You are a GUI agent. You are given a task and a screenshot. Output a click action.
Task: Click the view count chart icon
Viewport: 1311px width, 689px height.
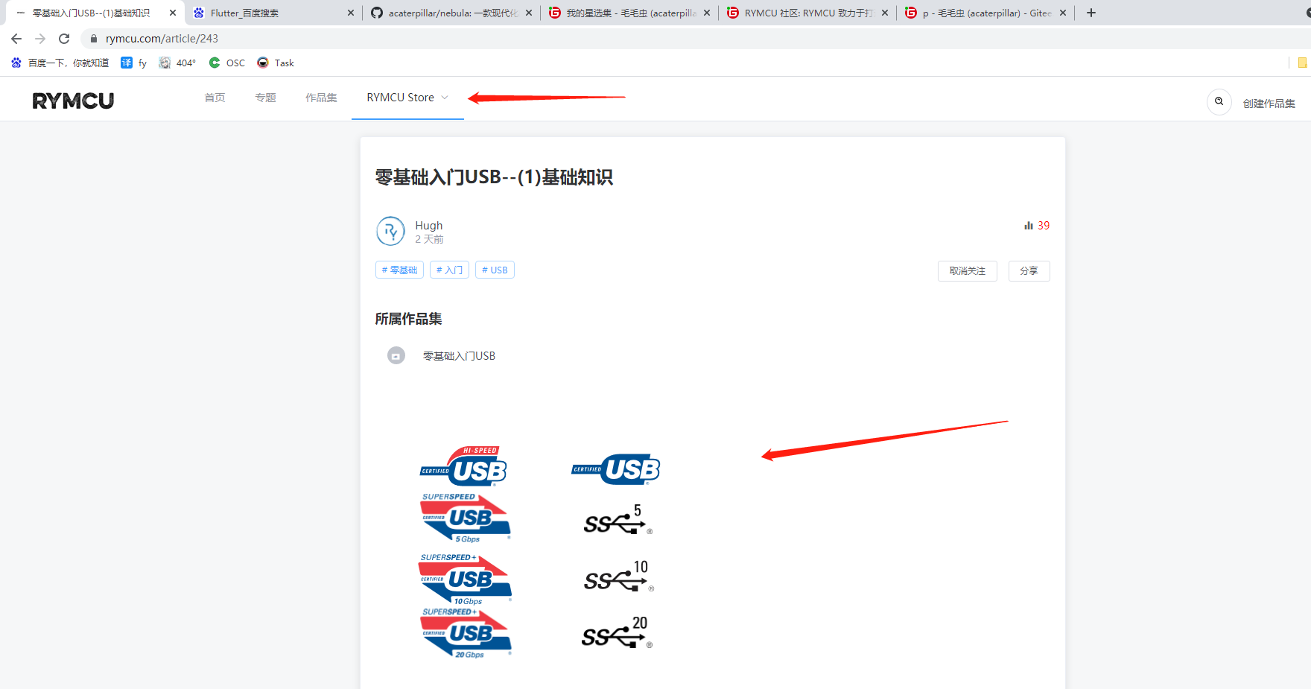pos(1029,226)
